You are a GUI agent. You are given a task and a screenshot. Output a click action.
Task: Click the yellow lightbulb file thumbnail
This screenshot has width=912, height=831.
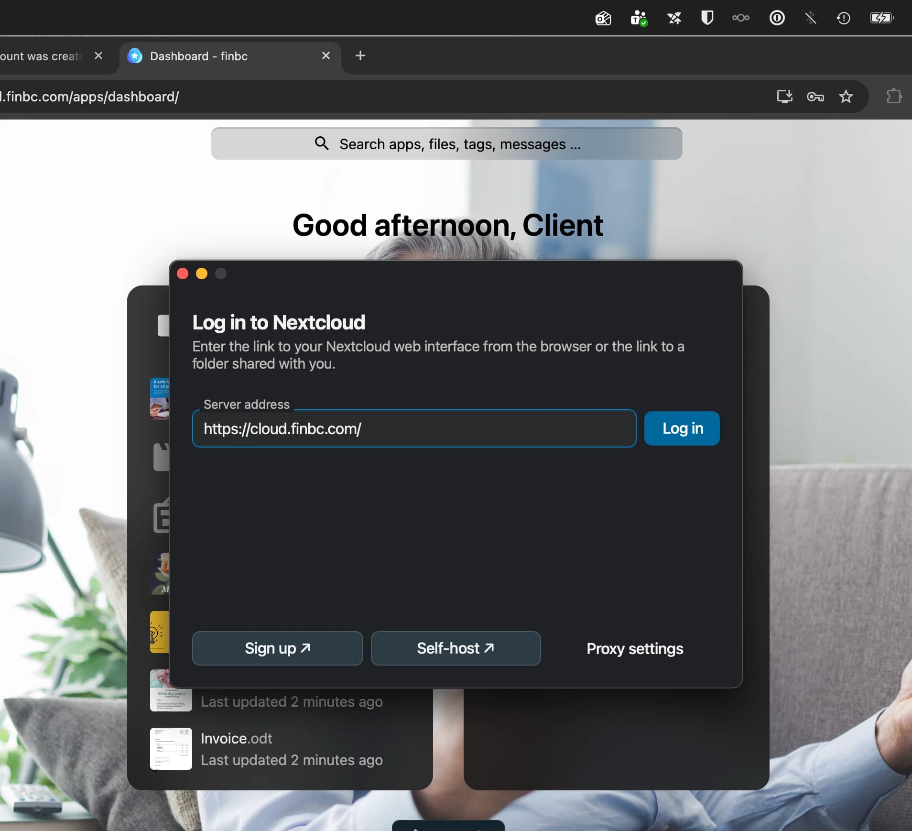coord(160,632)
